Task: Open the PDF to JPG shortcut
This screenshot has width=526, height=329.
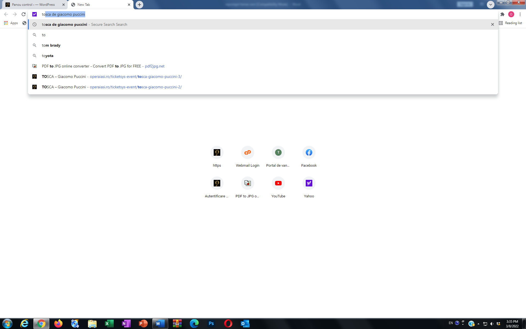Action: (248, 188)
